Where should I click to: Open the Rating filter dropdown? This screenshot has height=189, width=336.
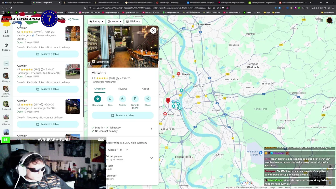pyautogui.click(x=96, y=22)
